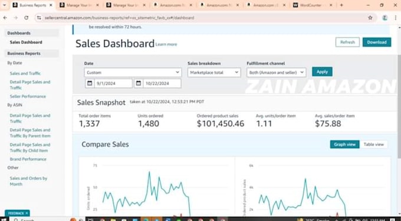This screenshot has height=221, width=401.
Task: Open Sales and Orders by Month report
Action: tap(28, 181)
